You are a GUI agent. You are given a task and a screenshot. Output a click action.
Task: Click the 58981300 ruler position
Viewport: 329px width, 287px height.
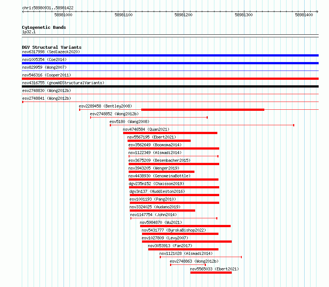point(244,15)
